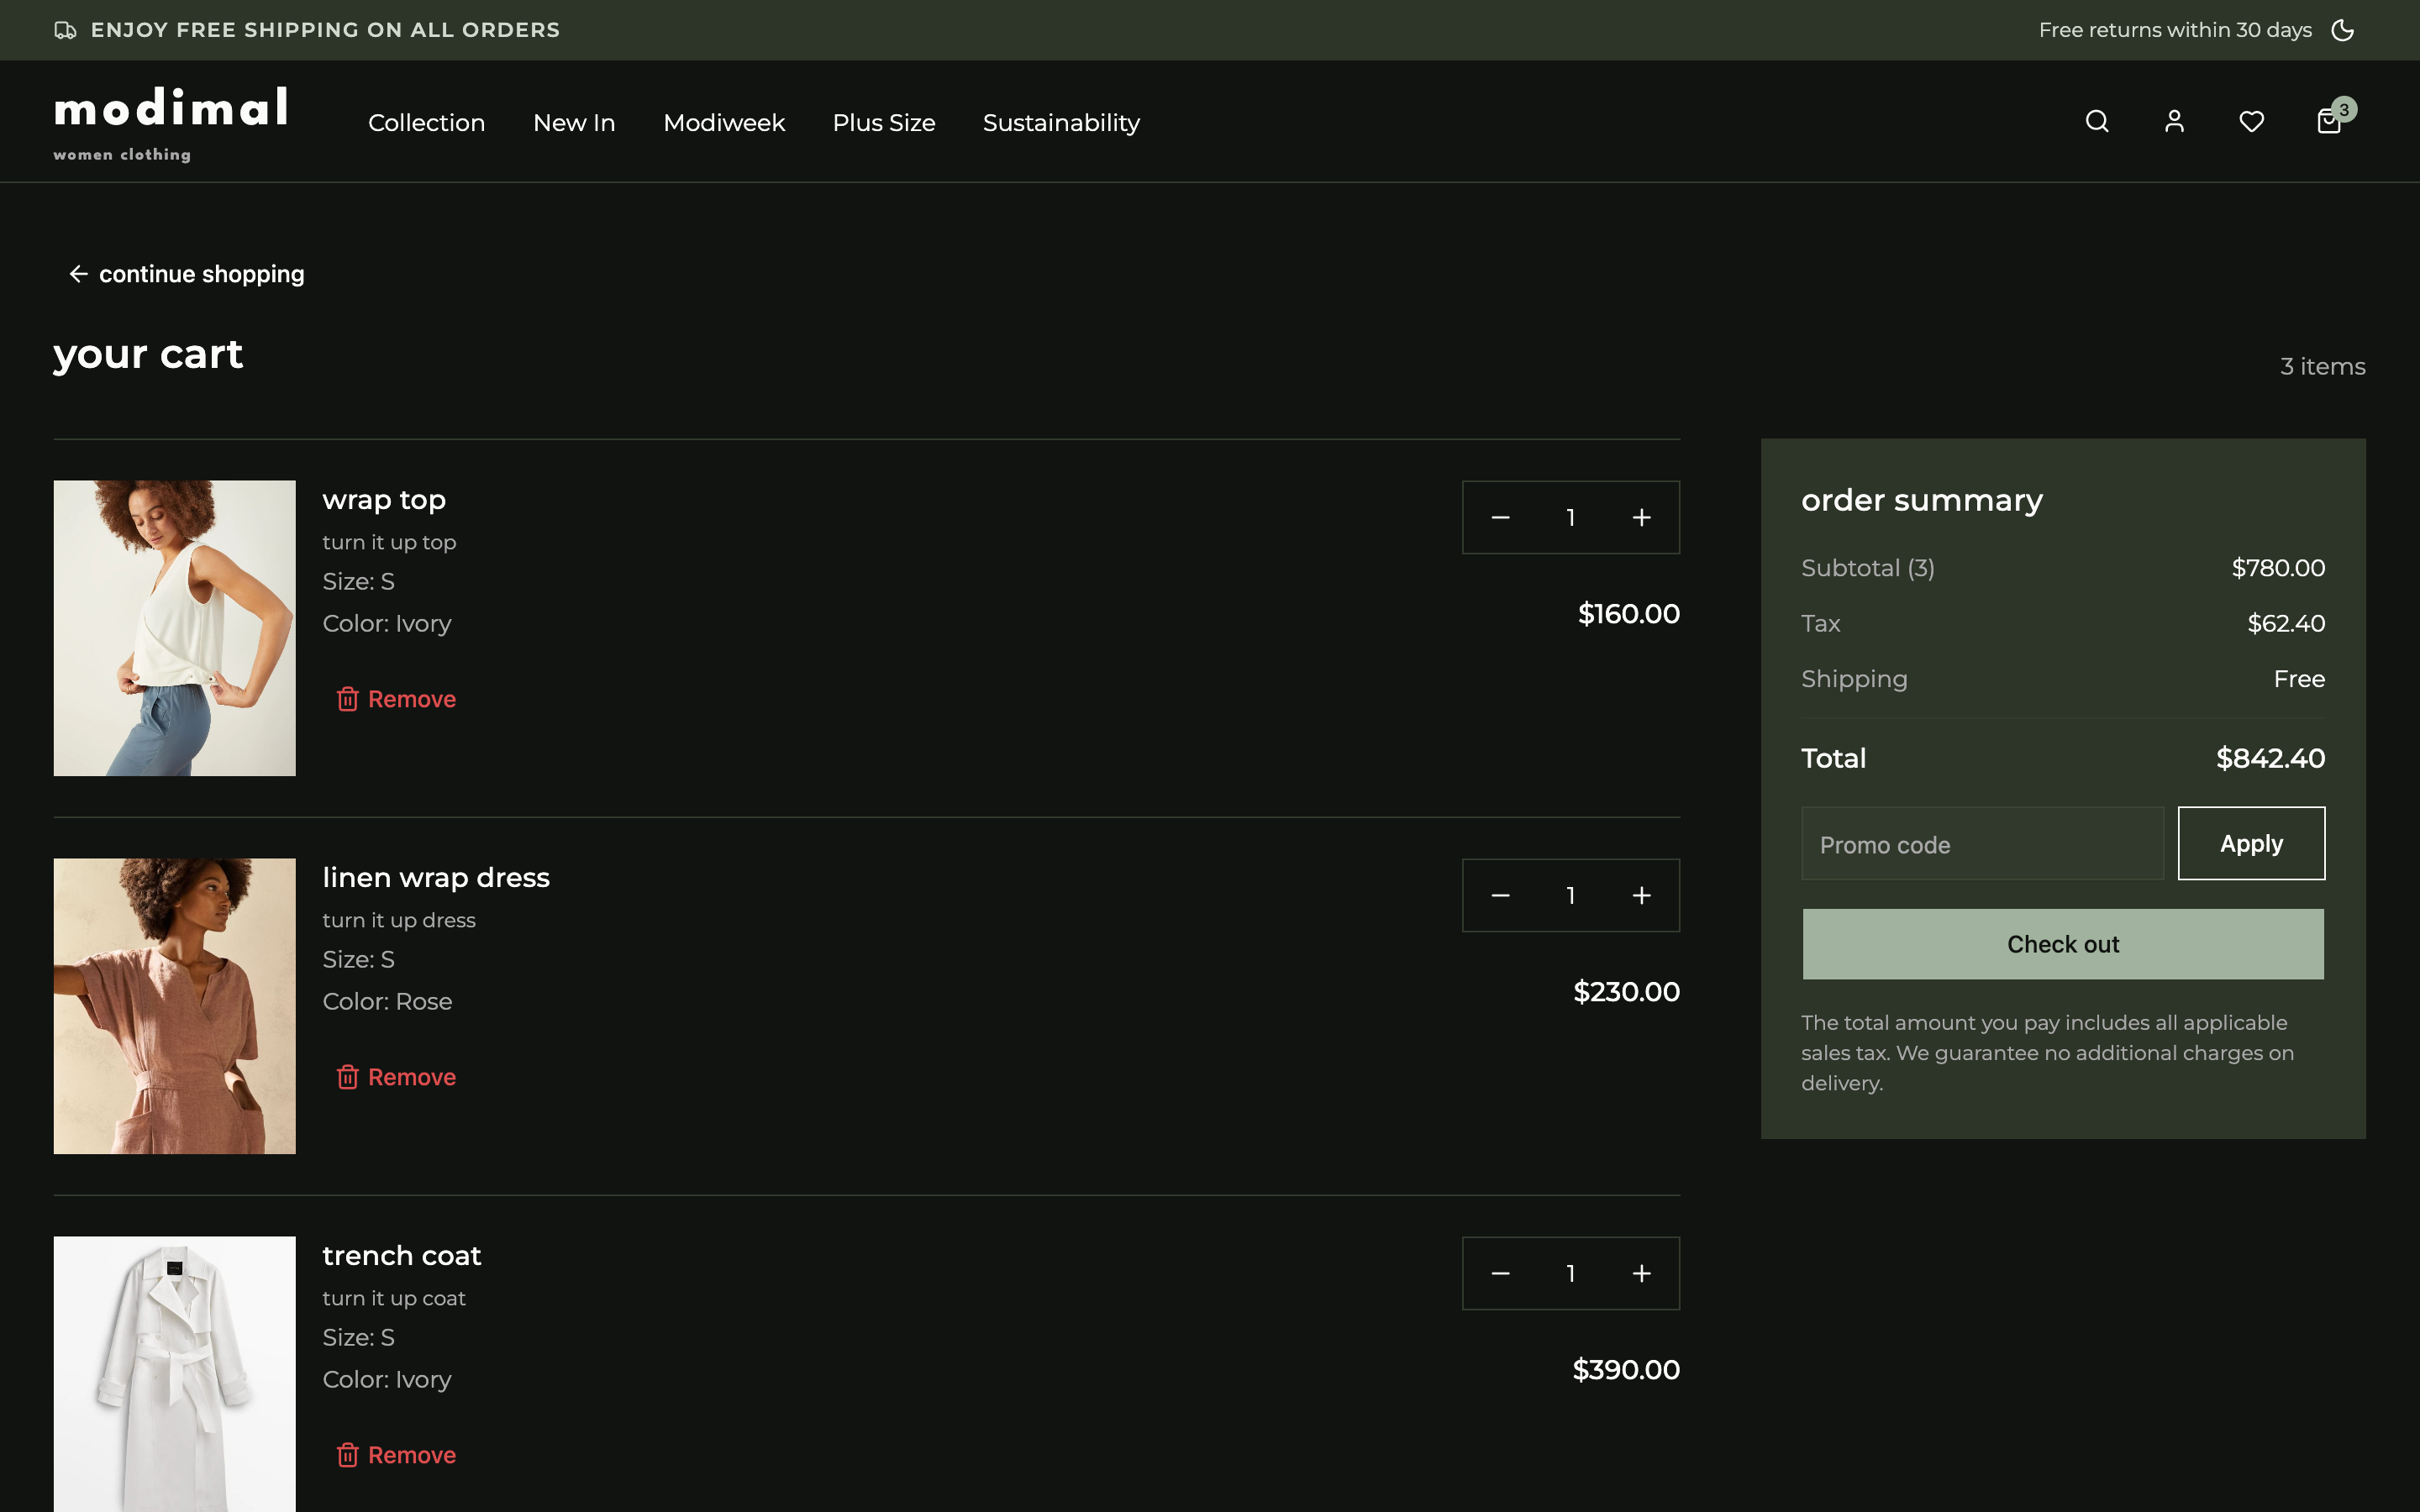Viewport: 2420px width, 1512px height.
Task: Increase wrap top quantity
Action: [1641, 517]
